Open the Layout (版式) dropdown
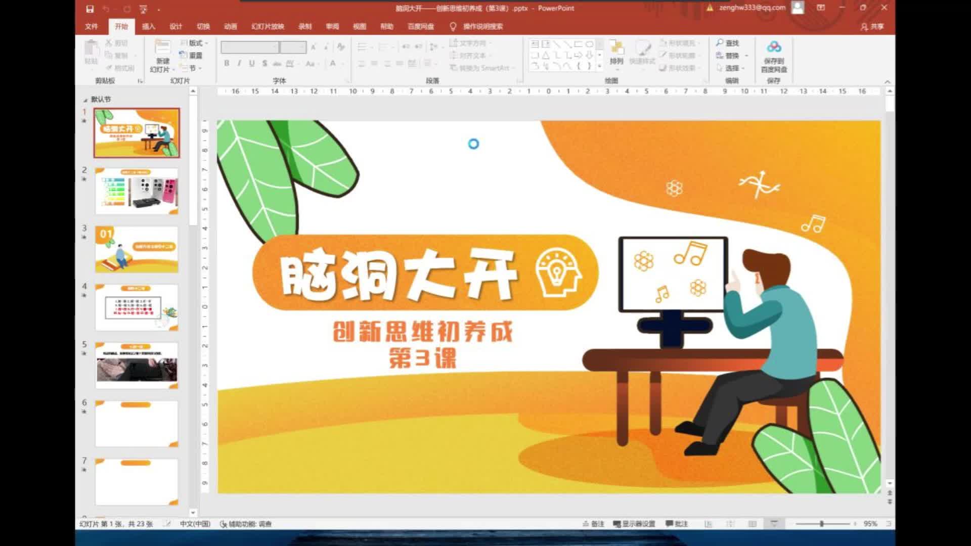Screen dimensions: 971x546 [194, 43]
